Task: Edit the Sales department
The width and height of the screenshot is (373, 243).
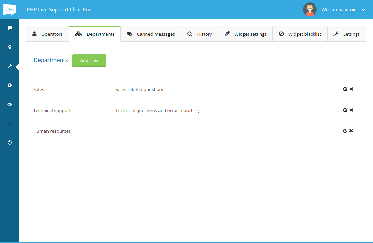Action: click(x=345, y=89)
